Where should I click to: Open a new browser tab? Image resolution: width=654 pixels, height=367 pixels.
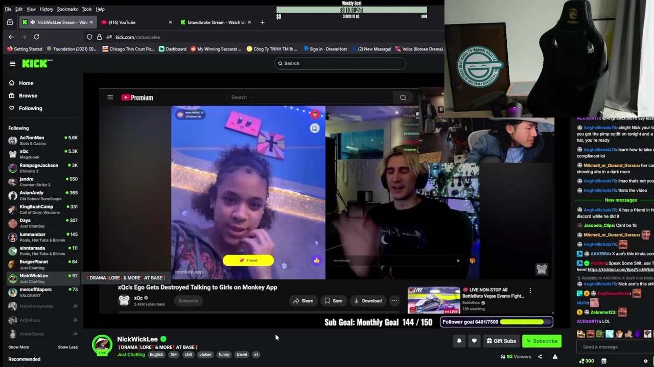[x=263, y=22]
